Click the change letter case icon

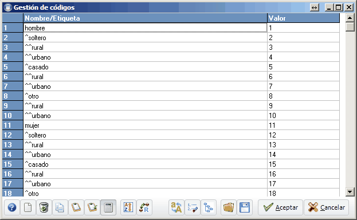point(176,207)
